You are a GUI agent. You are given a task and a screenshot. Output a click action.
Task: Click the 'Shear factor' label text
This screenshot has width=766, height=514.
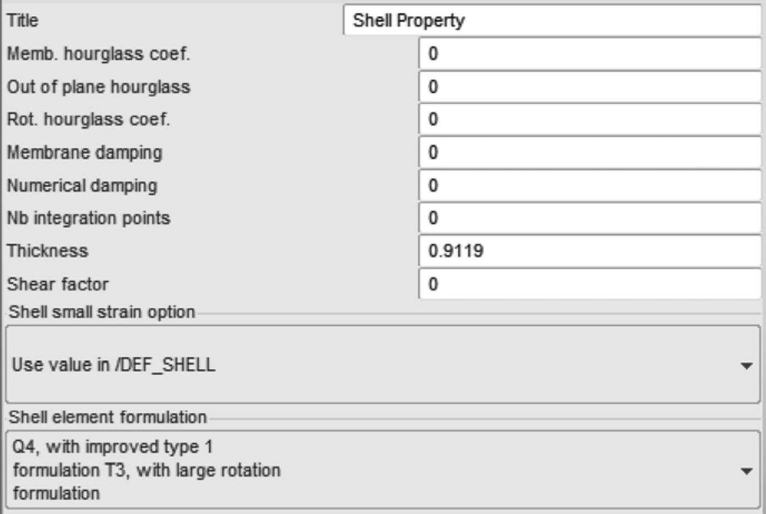click(58, 284)
